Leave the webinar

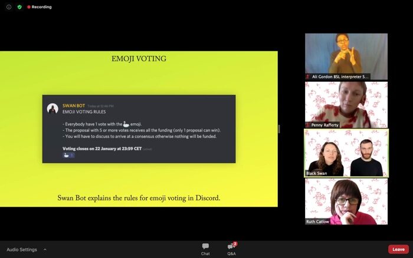398,249
